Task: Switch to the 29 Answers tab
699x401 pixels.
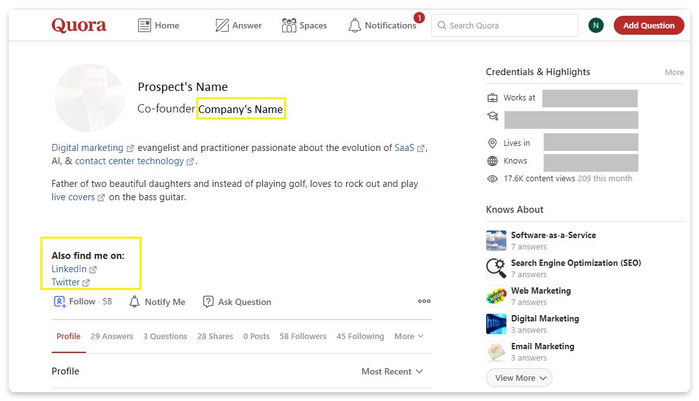Action: point(112,337)
